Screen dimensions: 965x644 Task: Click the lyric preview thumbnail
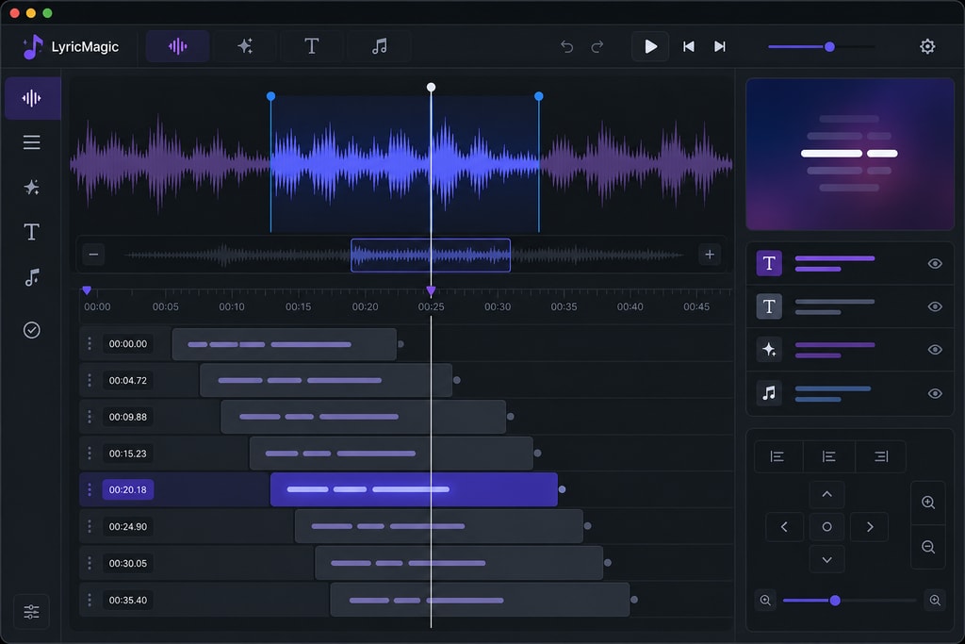tap(850, 154)
